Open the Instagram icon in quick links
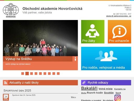134x101 pixels. 118,98
